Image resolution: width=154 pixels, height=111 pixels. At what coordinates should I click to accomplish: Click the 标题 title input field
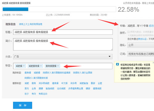point(63,32)
